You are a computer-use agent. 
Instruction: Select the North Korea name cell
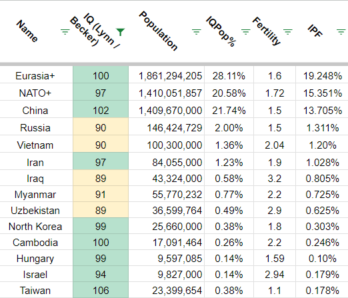[35, 227]
